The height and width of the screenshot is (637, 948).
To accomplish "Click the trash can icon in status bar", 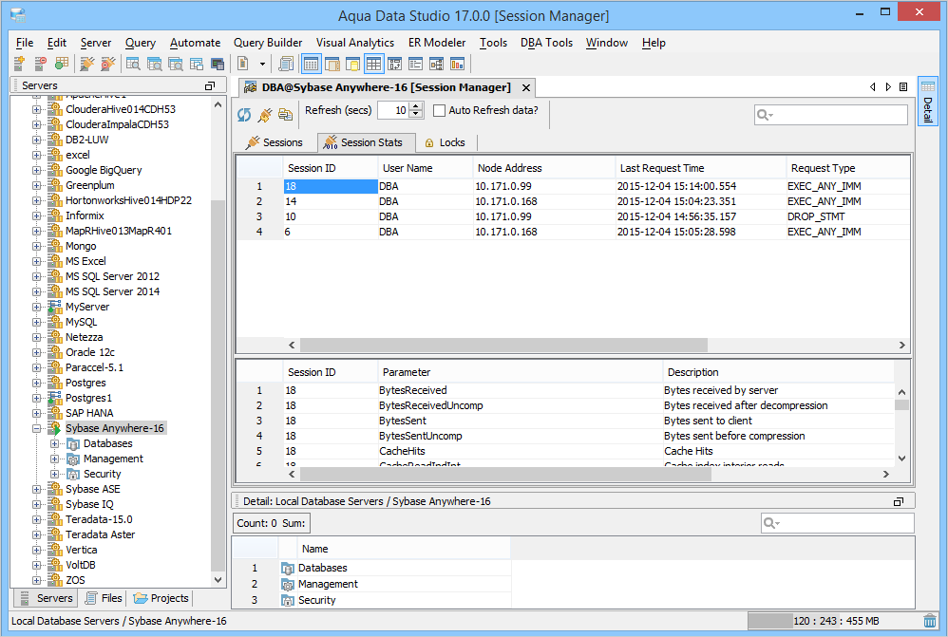I will pos(930,621).
